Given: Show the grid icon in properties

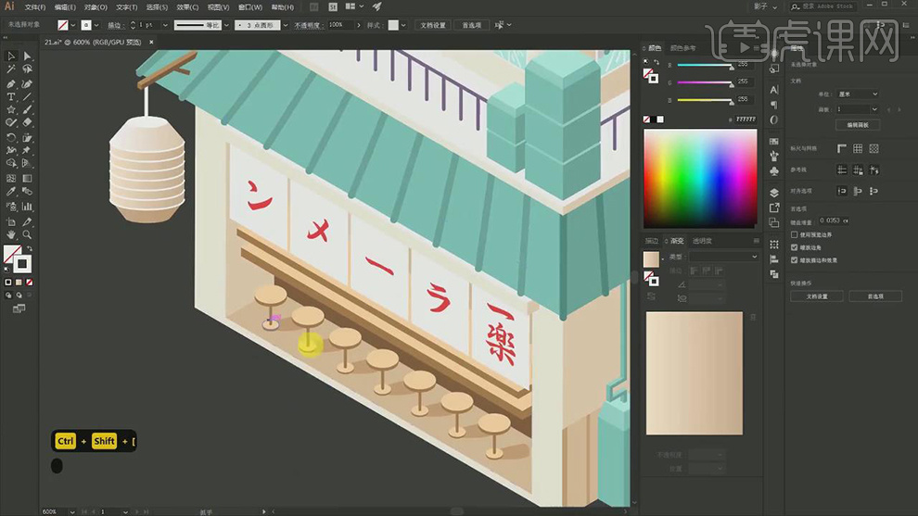Looking at the screenshot, I should tap(858, 148).
